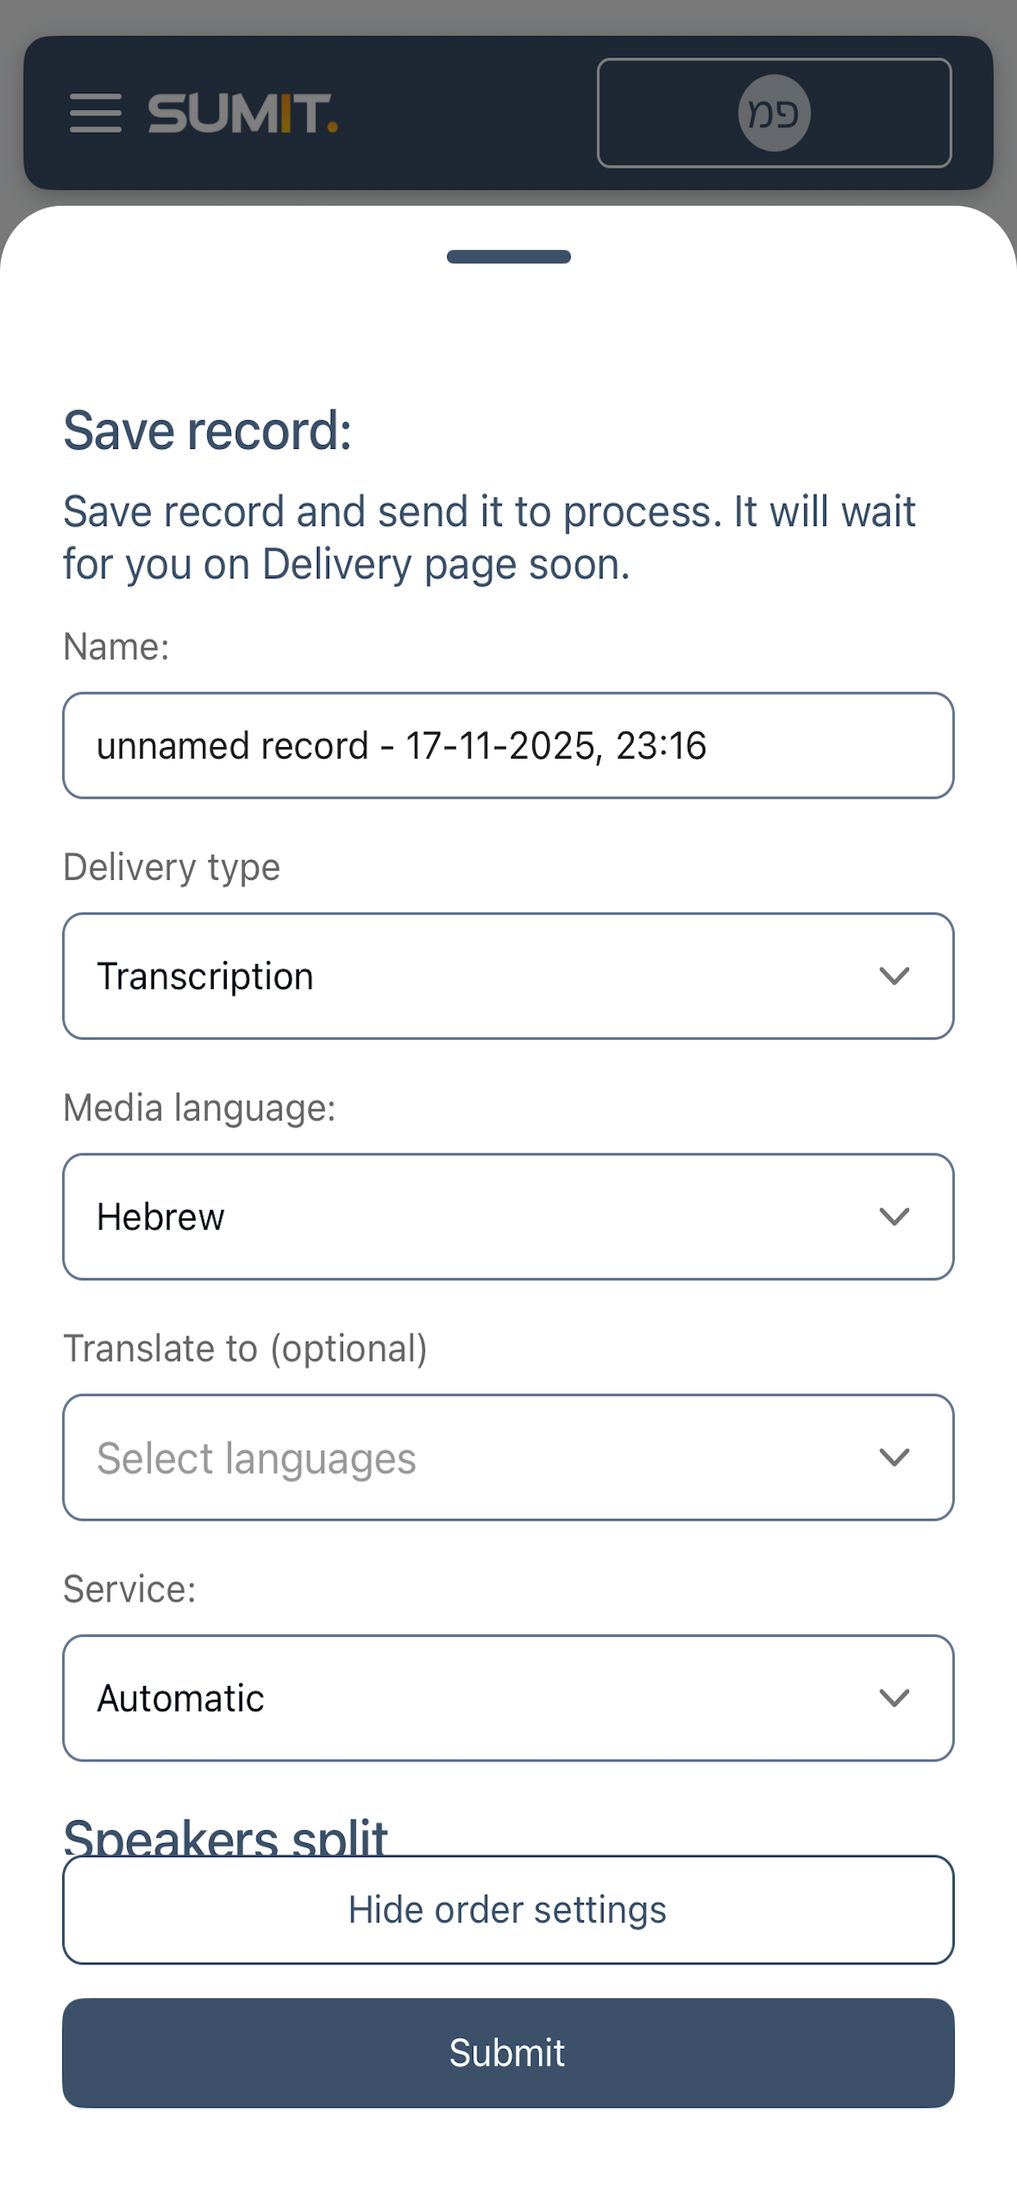Expand the Hebrew media language dropdown

click(x=508, y=1216)
